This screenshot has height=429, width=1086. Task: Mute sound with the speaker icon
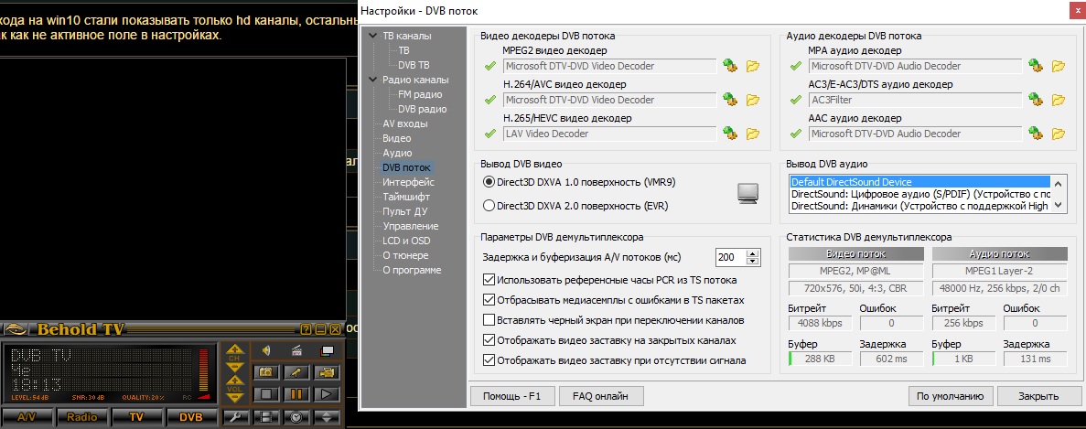coord(266,349)
